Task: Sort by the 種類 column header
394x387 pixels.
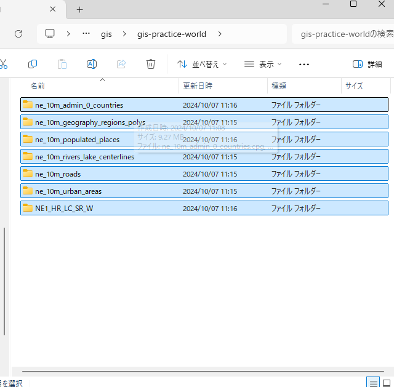Action: click(305, 86)
